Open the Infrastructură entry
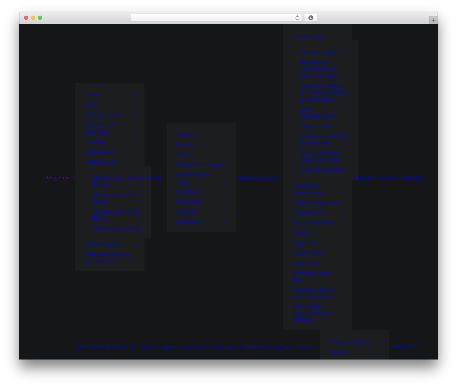The image size is (457, 387). click(x=102, y=244)
